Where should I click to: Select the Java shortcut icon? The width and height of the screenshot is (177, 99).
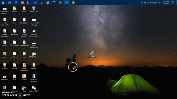click(x=24, y=89)
